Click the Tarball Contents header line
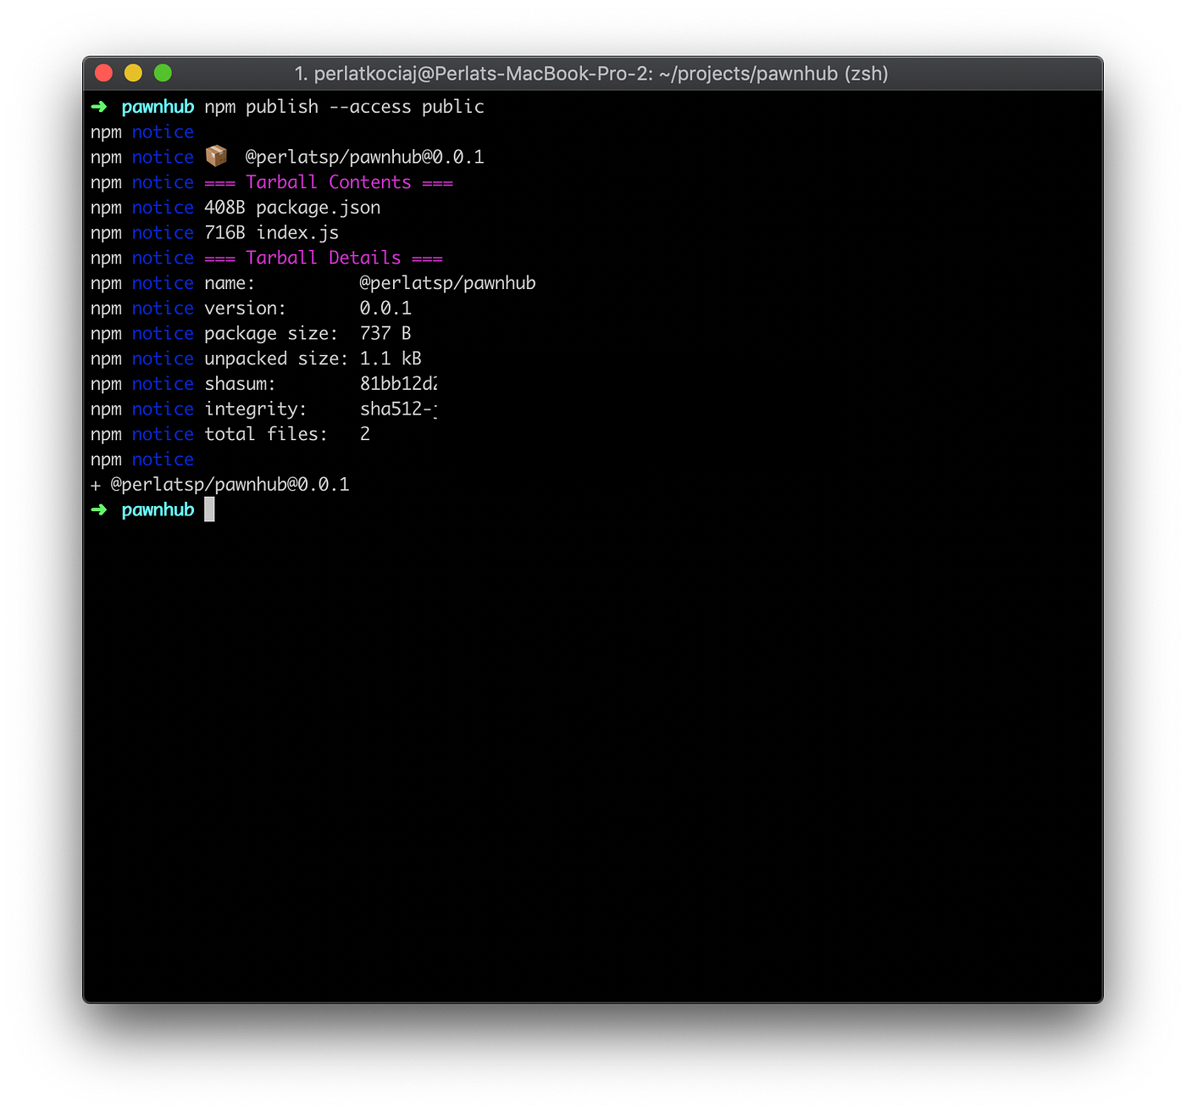This screenshot has width=1186, height=1113. click(330, 181)
